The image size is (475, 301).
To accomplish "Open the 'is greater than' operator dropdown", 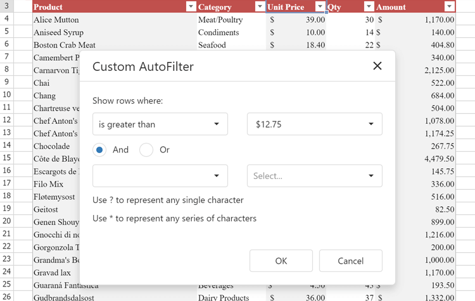I will click(x=160, y=125).
